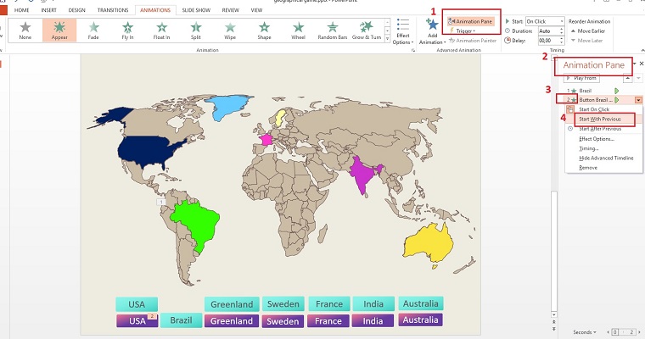This screenshot has width=645, height=339.
Task: Select the Wipe animation effect
Action: (229, 31)
